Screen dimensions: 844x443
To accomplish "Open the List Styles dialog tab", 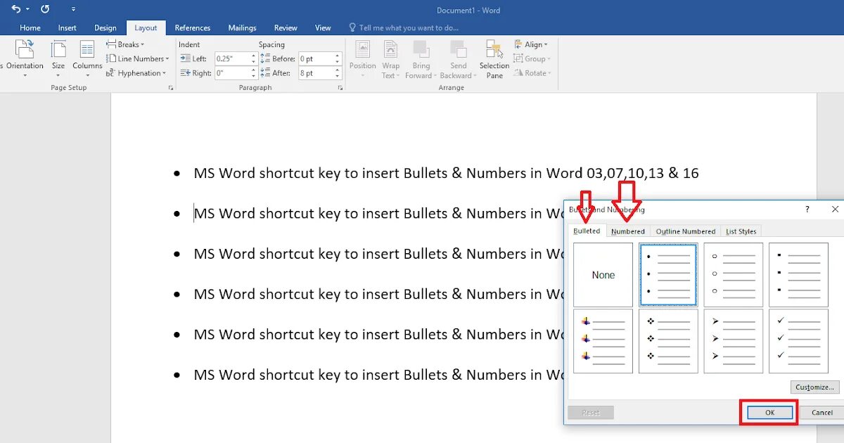I will pyautogui.click(x=741, y=231).
